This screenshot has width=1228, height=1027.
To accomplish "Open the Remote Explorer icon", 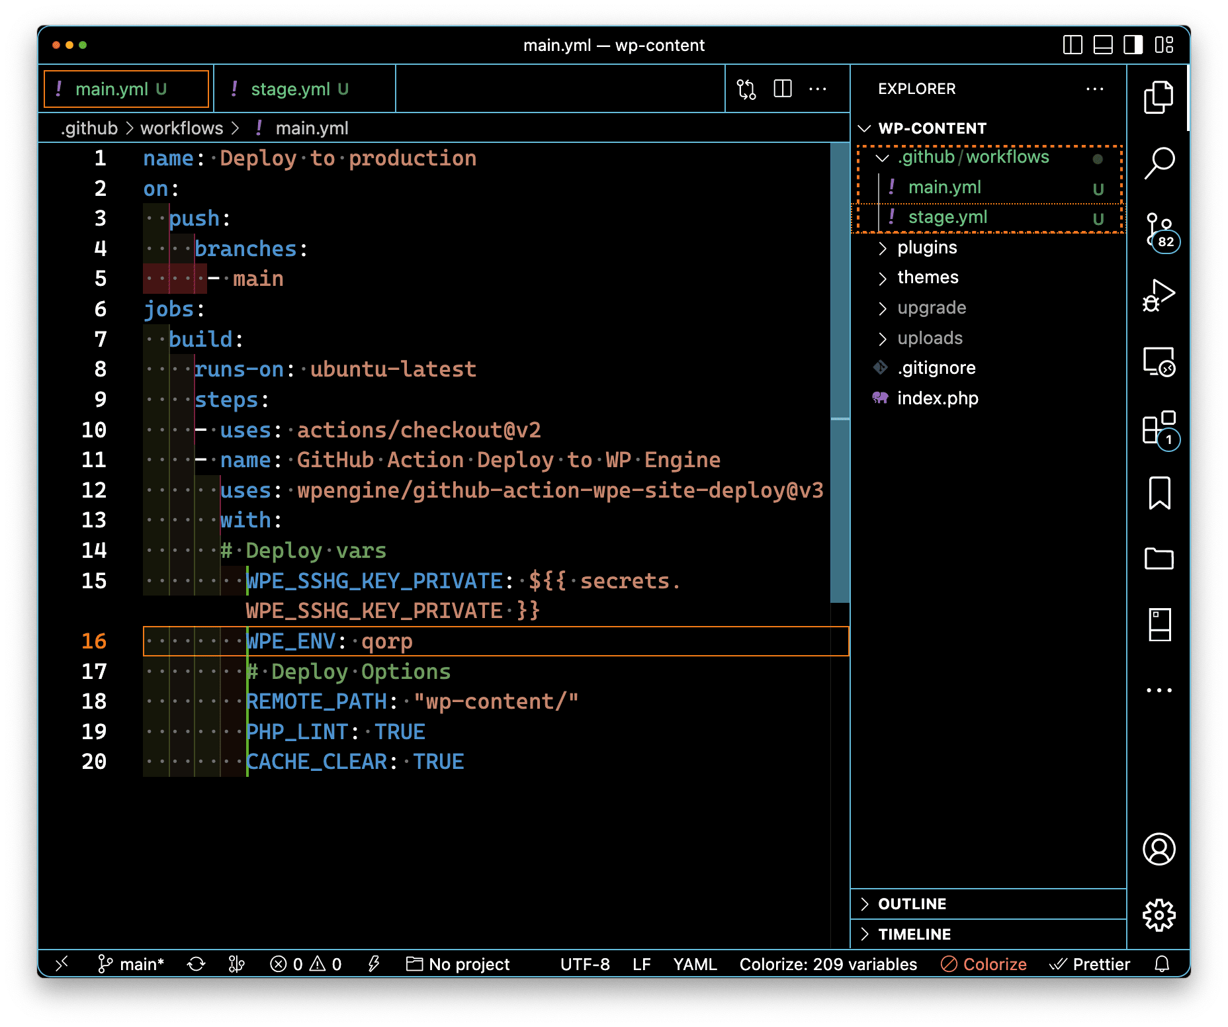I will [x=1159, y=361].
